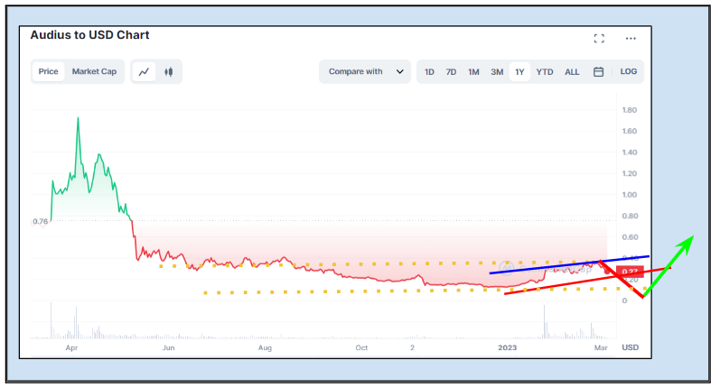Open the calendar date range picker

pos(598,71)
